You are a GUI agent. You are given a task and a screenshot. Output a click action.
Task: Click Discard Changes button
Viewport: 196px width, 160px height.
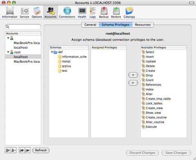142,153
